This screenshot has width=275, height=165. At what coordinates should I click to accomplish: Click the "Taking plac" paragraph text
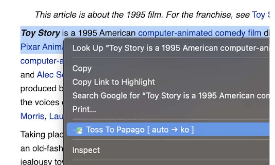click(42, 135)
